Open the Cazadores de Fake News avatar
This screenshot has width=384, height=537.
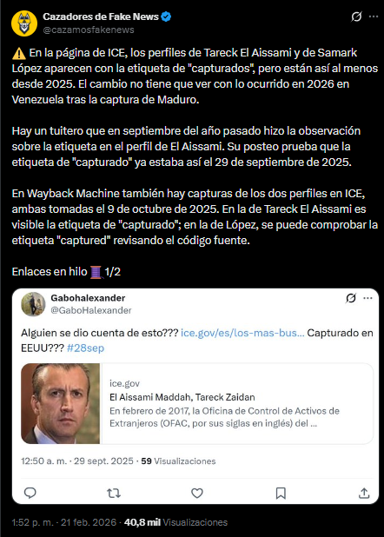pyautogui.click(x=24, y=23)
